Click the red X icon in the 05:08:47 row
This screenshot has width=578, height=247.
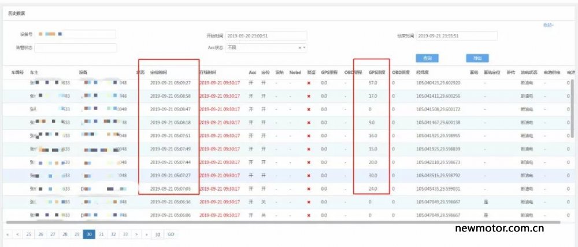[309, 109]
